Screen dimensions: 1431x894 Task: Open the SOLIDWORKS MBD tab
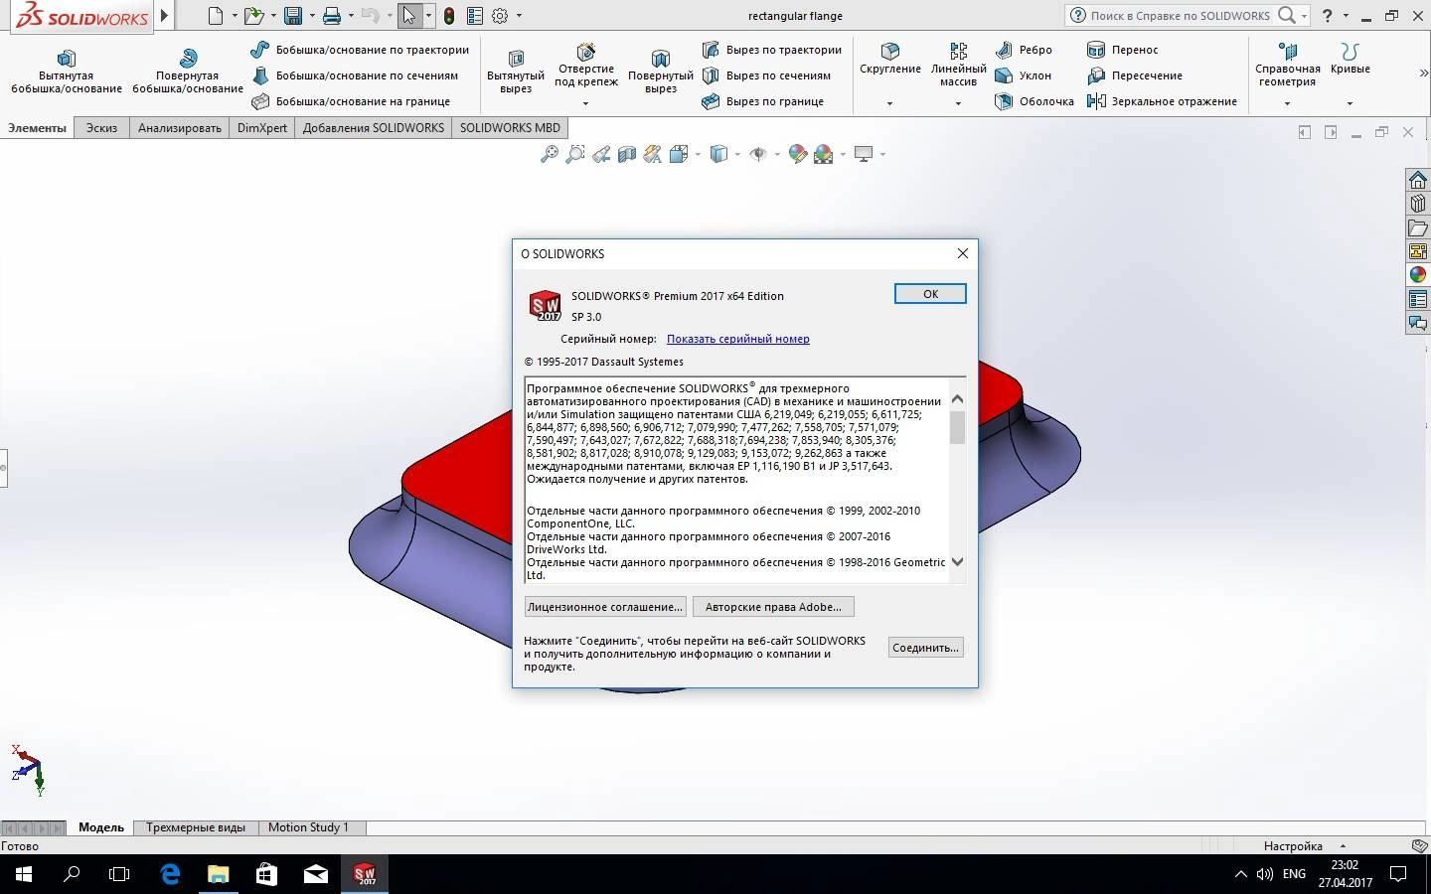[510, 128]
